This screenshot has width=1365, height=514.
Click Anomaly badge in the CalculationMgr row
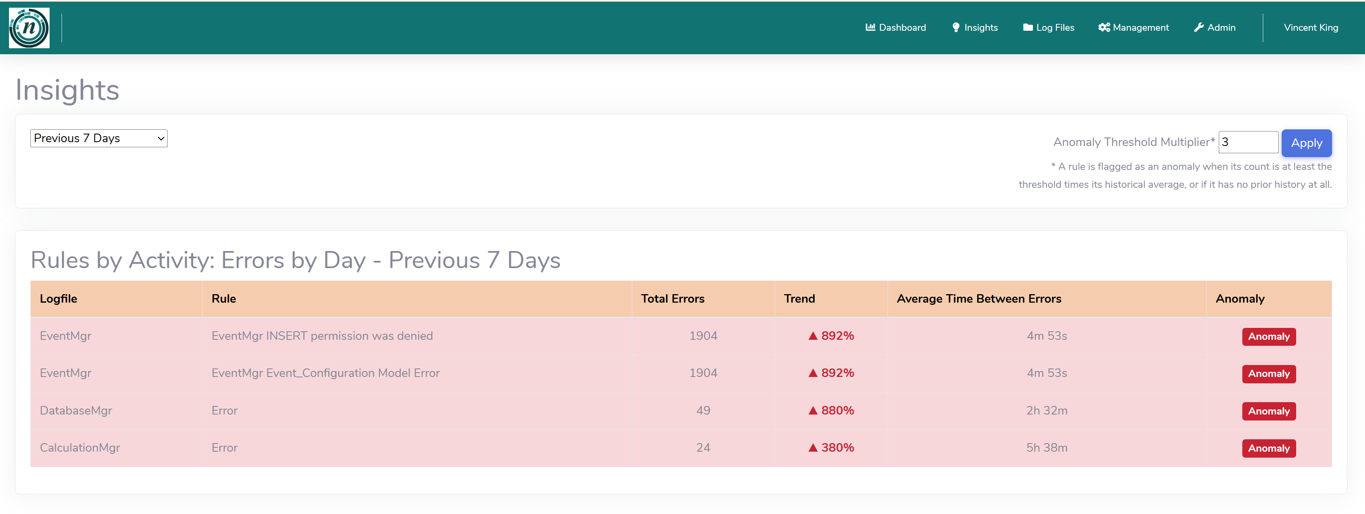1268,448
